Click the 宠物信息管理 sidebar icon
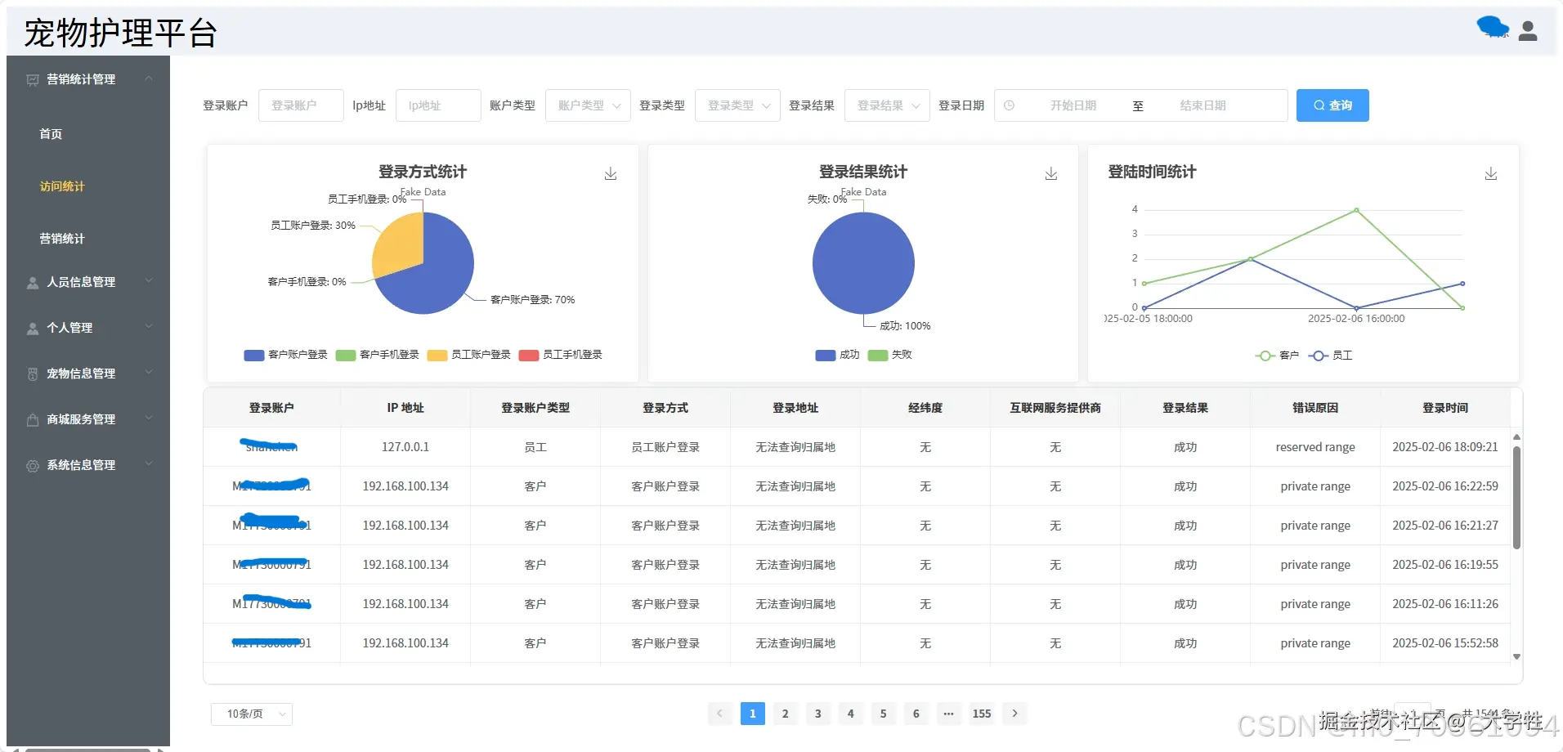 tap(33, 374)
